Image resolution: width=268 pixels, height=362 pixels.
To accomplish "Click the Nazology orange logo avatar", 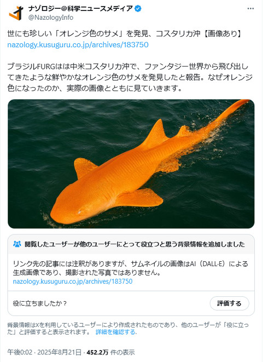I will point(16,13).
